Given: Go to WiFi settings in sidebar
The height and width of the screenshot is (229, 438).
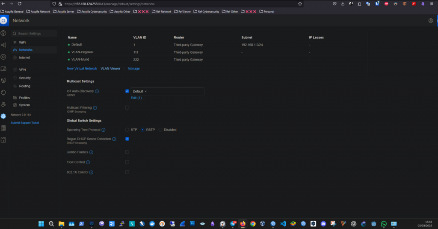Looking at the screenshot, I should coord(22,43).
